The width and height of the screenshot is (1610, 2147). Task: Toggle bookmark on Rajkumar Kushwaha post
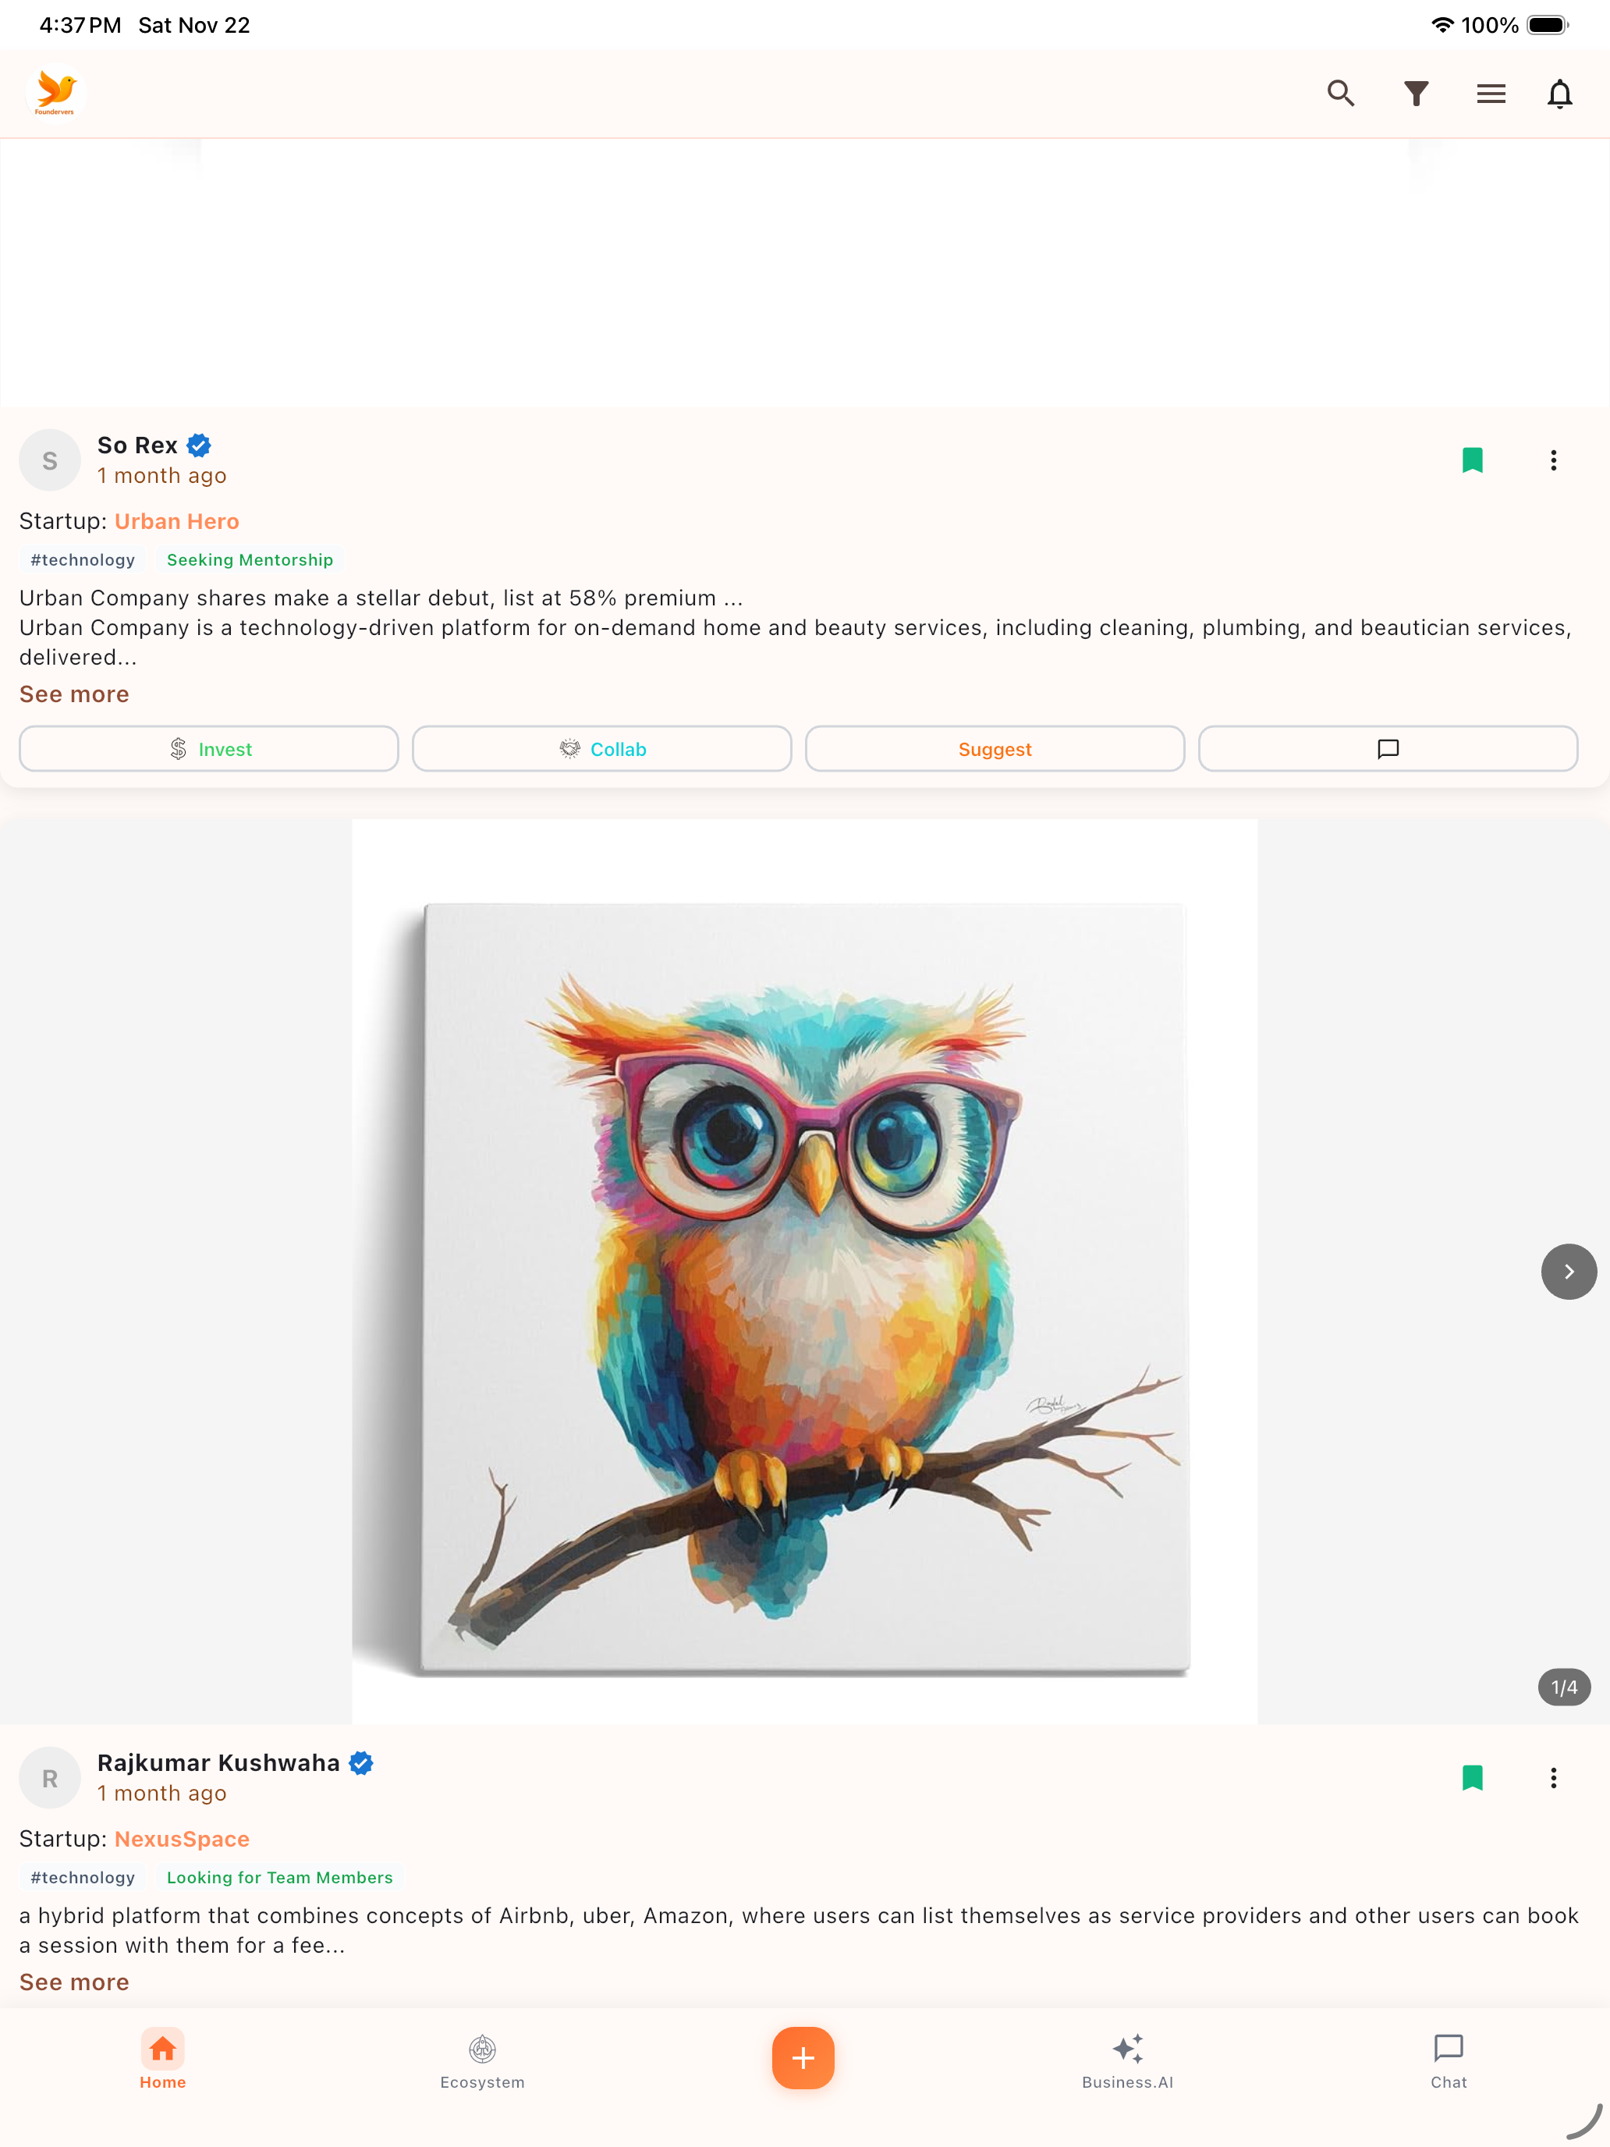pos(1472,1777)
